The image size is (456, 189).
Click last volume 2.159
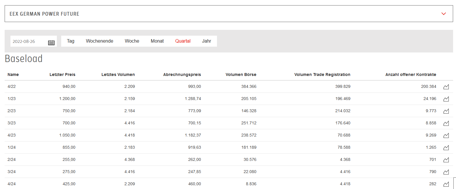[130, 99]
